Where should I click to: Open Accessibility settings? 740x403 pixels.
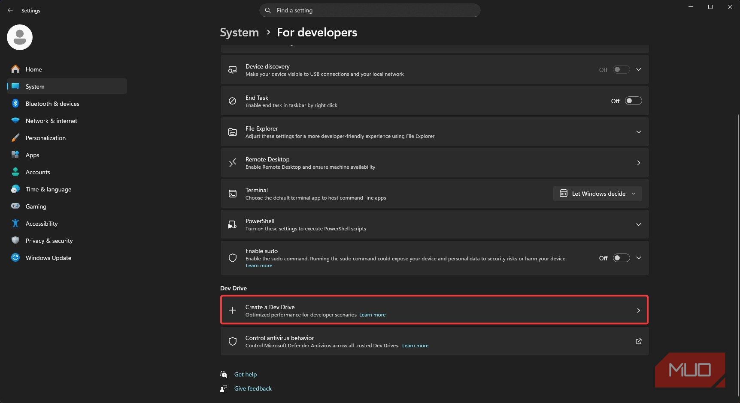[67, 223]
